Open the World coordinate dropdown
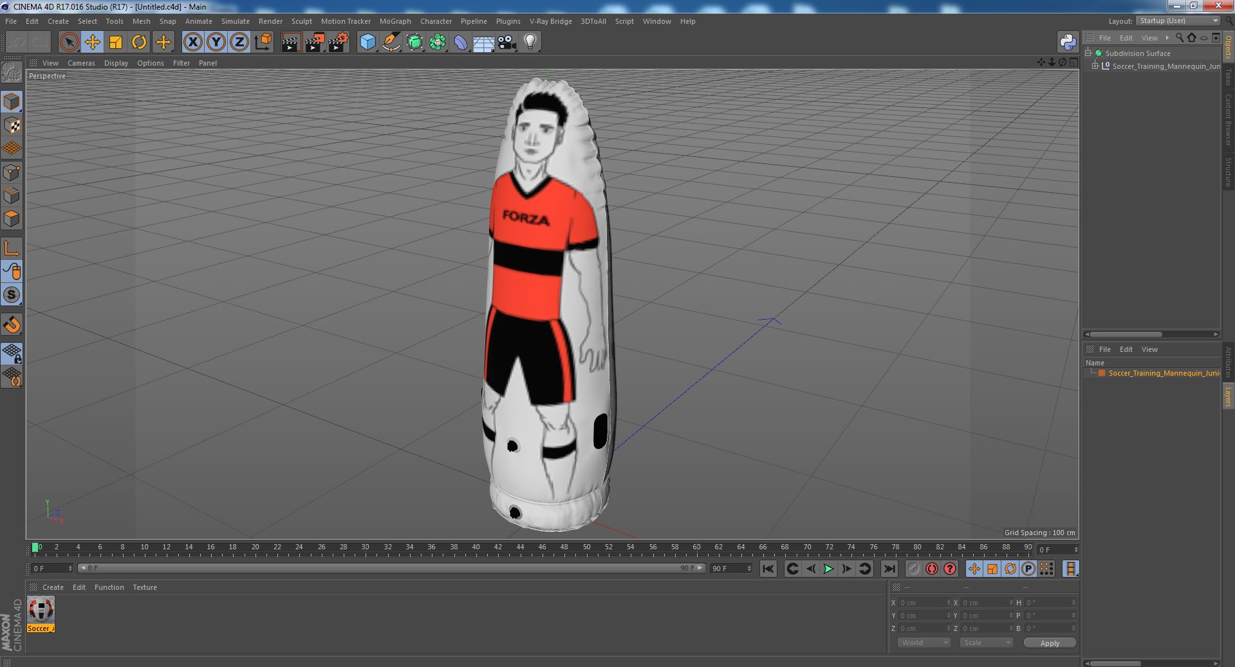The width and height of the screenshot is (1235, 667). 924,643
